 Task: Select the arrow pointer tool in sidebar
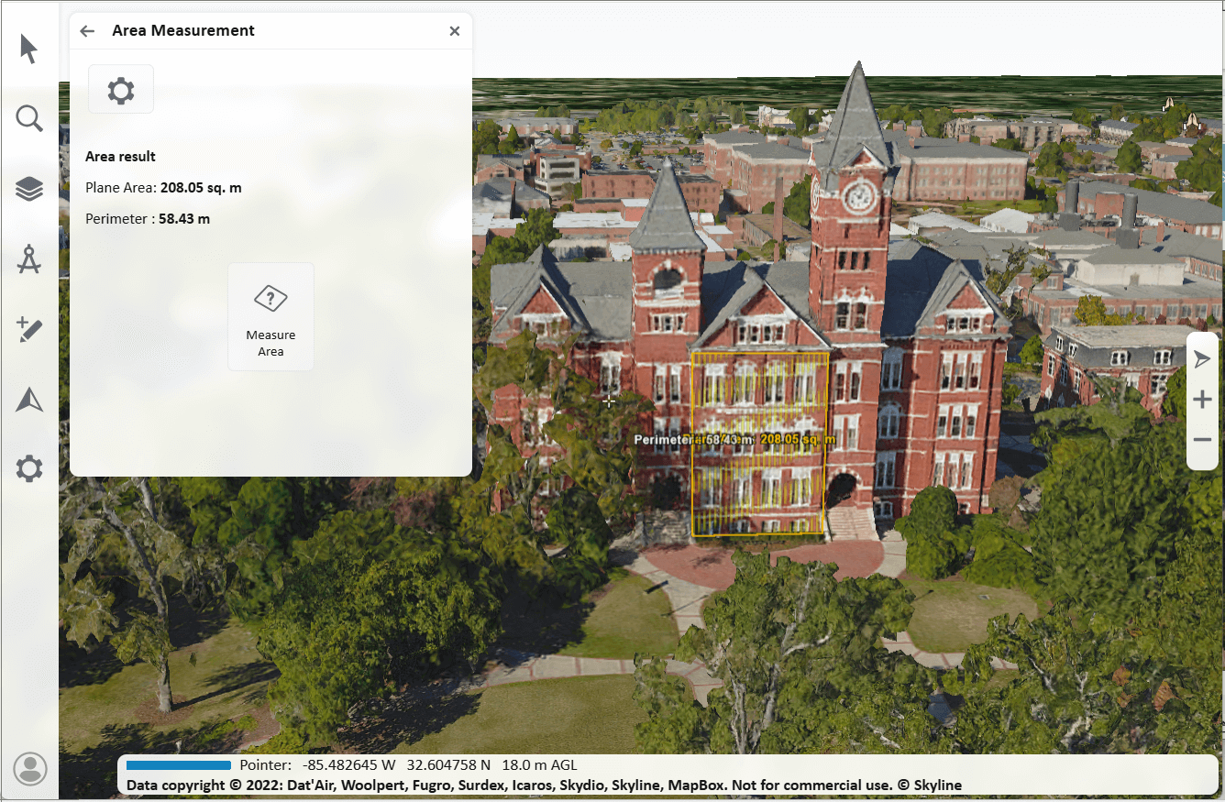(x=29, y=49)
